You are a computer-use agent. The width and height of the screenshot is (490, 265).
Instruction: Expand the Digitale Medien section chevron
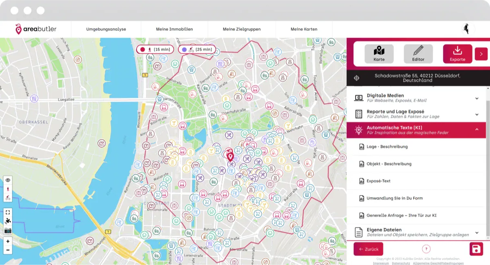click(x=477, y=98)
